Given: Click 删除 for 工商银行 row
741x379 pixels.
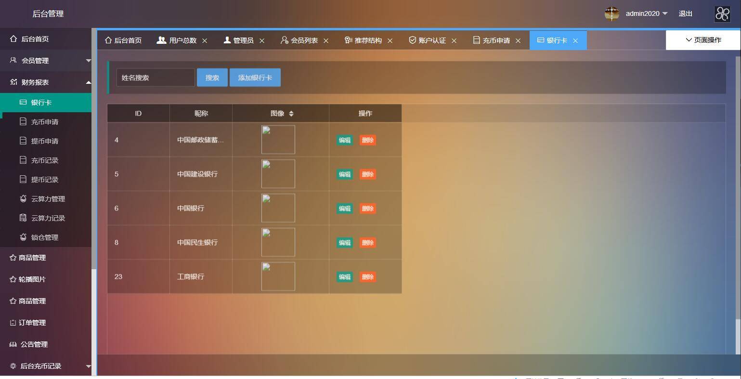Looking at the screenshot, I should (x=367, y=277).
